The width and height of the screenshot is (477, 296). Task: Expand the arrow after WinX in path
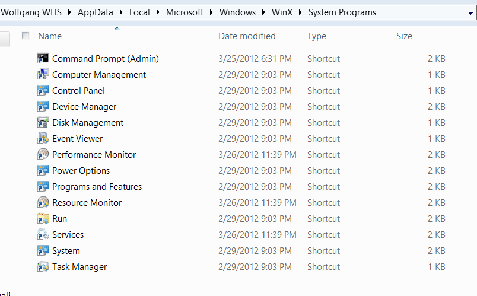click(301, 12)
